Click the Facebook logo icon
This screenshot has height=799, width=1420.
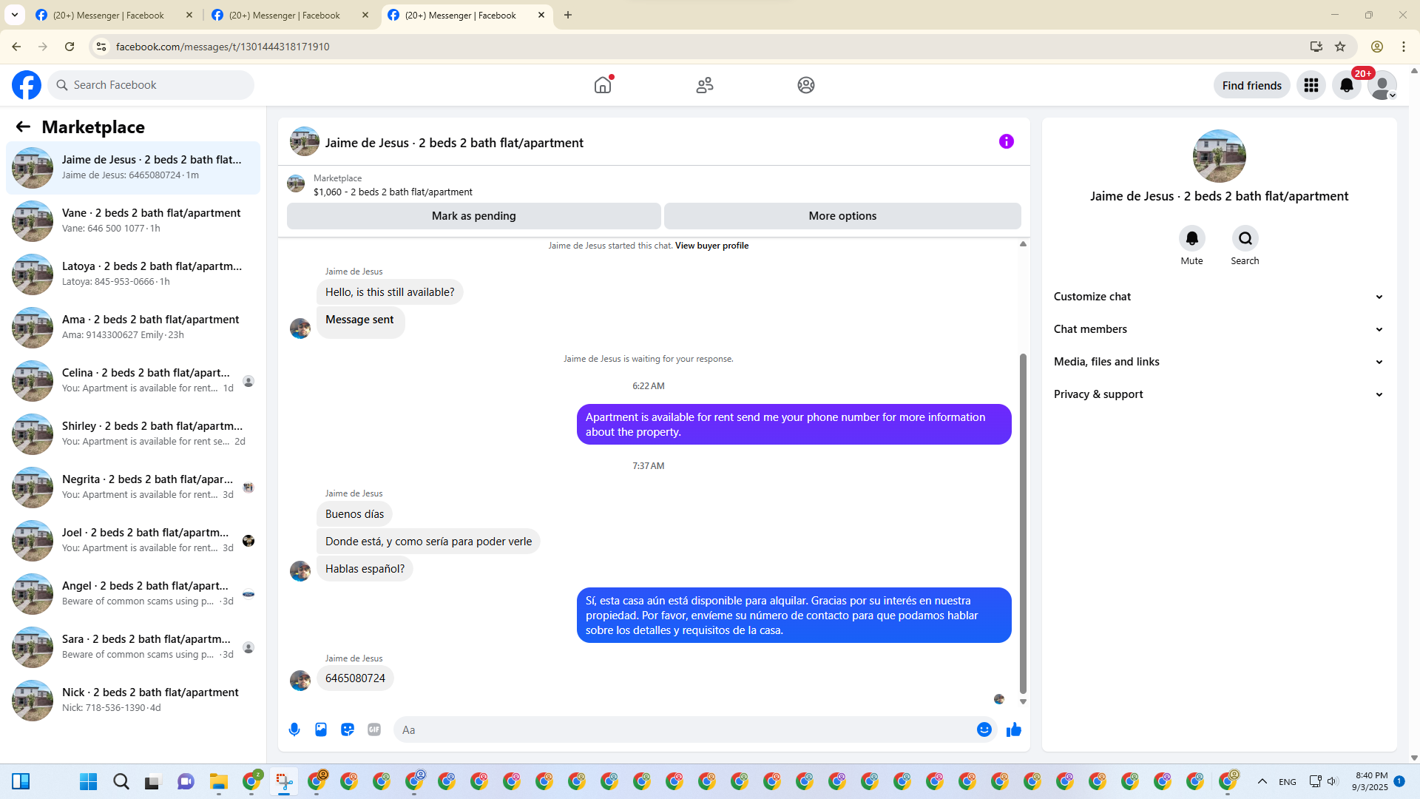[27, 85]
